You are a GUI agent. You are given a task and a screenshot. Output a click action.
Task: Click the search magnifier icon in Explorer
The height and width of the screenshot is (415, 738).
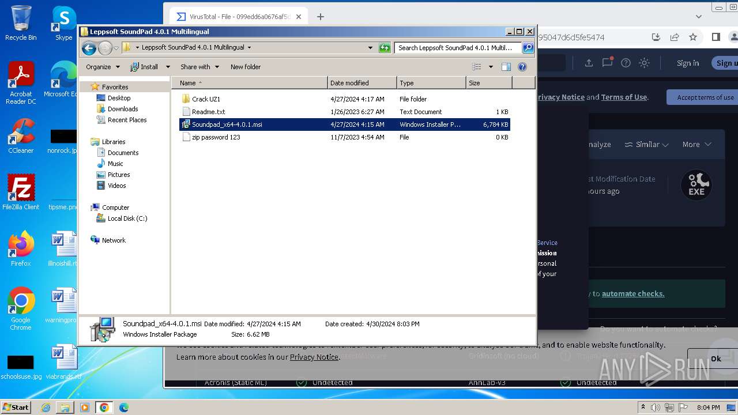click(x=528, y=48)
